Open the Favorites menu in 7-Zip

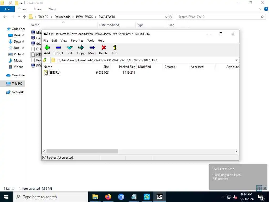pyautogui.click(x=77, y=41)
